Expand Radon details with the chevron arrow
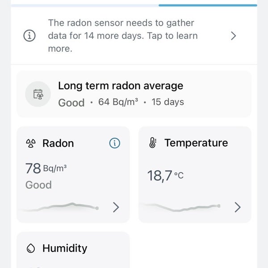Screen dimensions: 268x268 coord(116,207)
